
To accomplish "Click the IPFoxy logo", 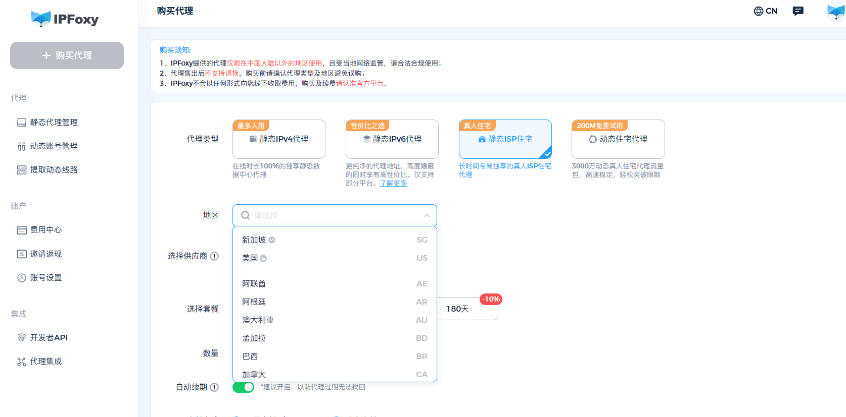I will tap(65, 19).
